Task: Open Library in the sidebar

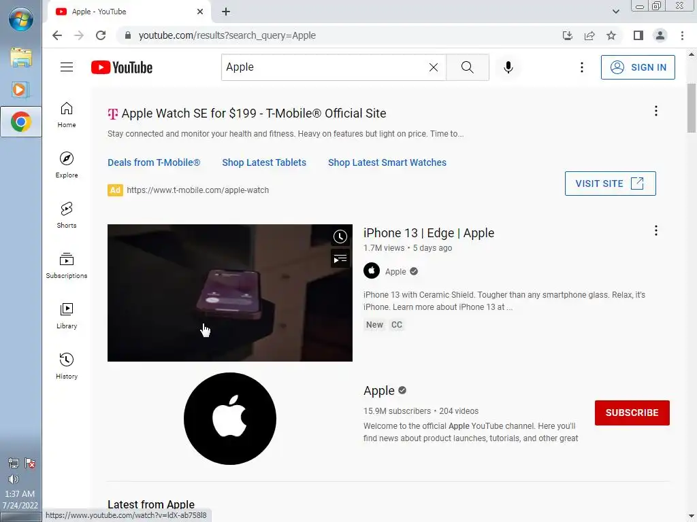Action: click(x=67, y=315)
